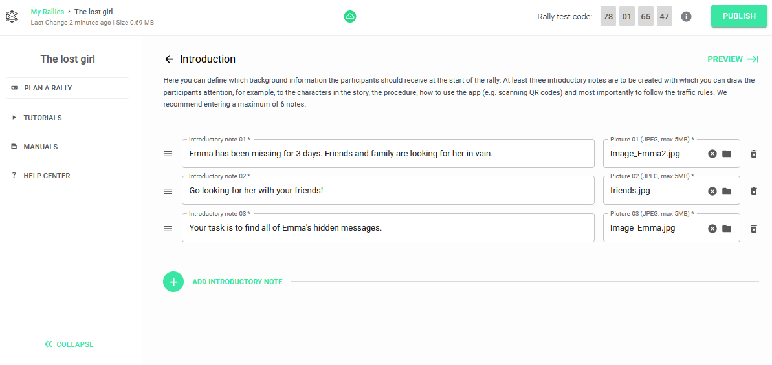Click the Plan a Rally gamepad icon
772x365 pixels.
14,88
